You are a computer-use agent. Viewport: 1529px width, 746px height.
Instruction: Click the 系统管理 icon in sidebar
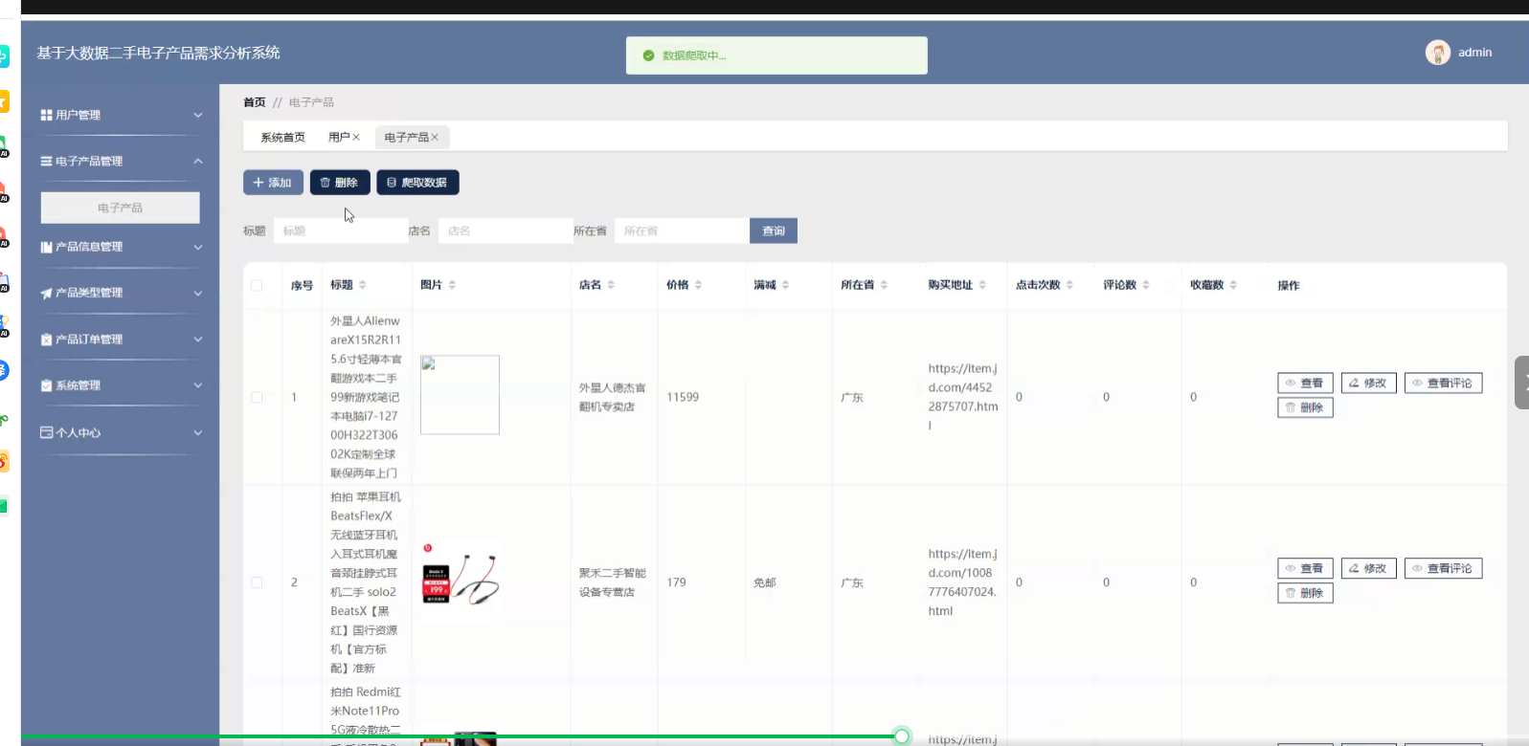pyautogui.click(x=46, y=385)
